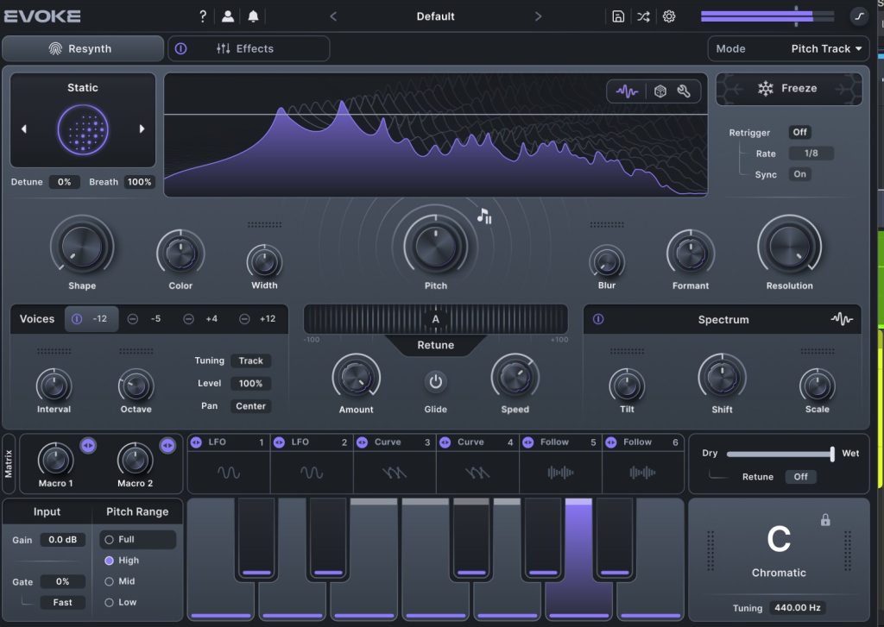Go to the next preset arrow
Viewport: 884px width, 627px height.
538,16
